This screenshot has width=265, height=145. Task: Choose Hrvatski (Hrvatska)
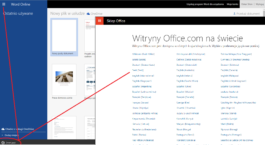pos(186,108)
